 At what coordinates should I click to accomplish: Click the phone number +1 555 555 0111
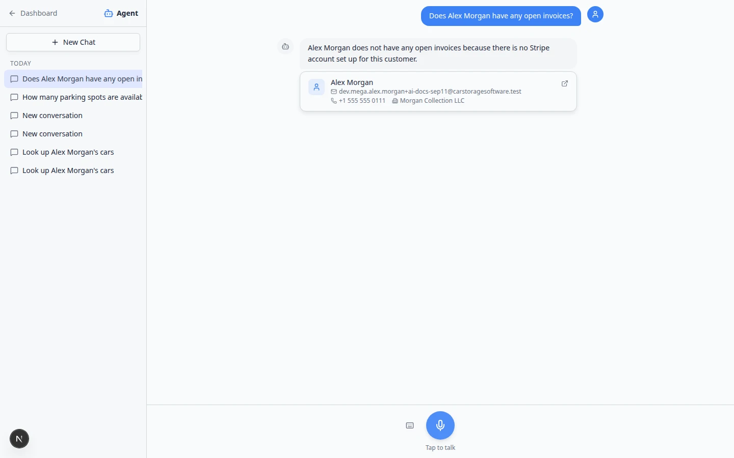pos(362,101)
